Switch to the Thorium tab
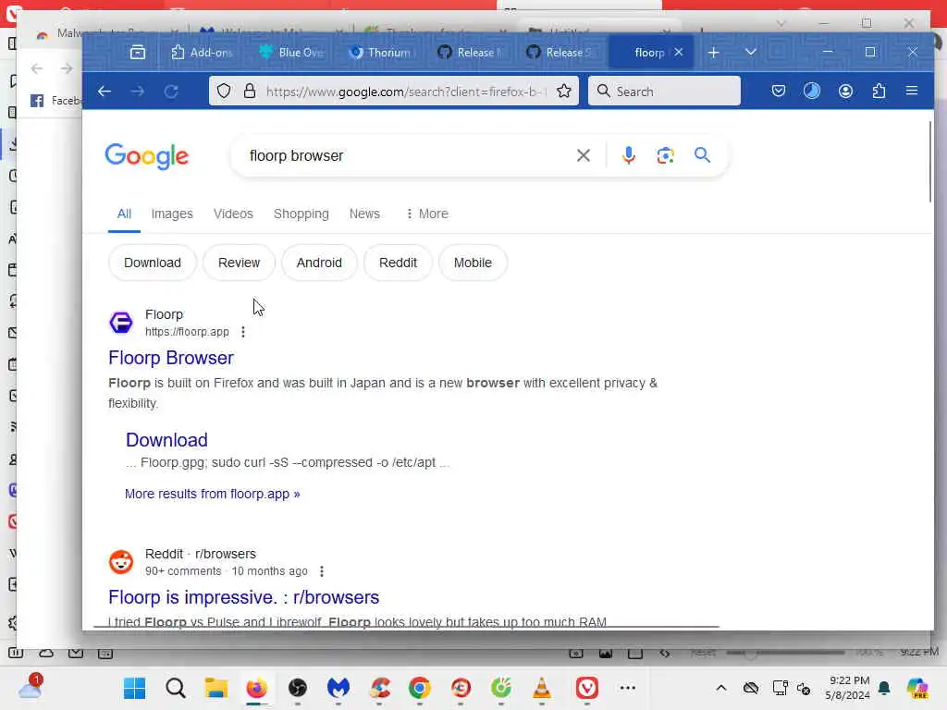947x710 pixels. point(380,53)
